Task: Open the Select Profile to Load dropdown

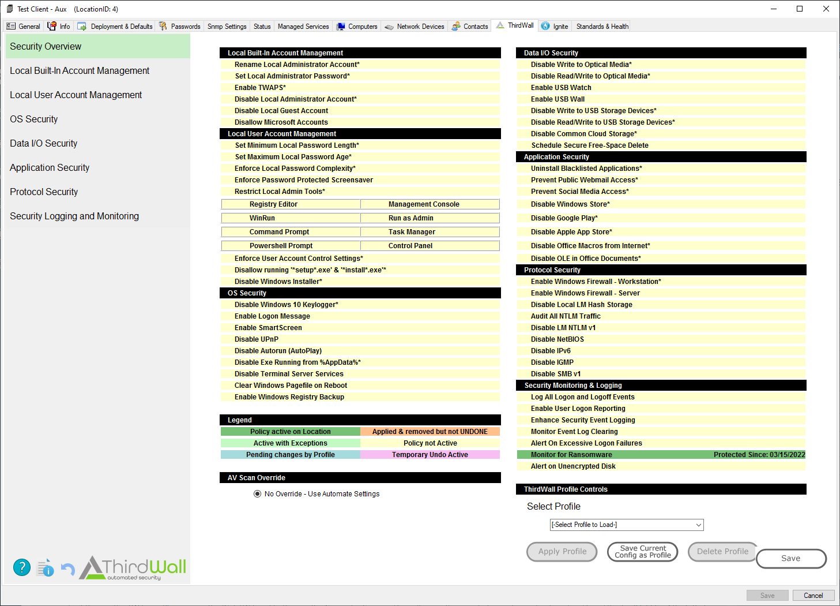Action: [627, 525]
